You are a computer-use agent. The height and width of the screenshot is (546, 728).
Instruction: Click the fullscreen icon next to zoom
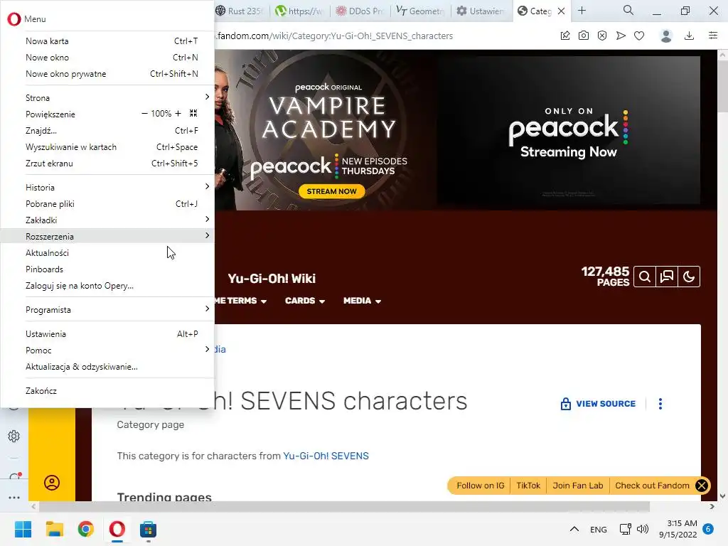(193, 113)
